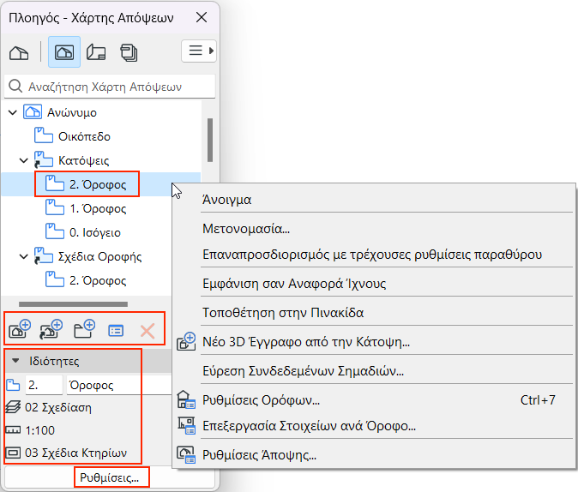
Task: Collapse the Σχέδια Οροφής folder
Action: tap(24, 256)
